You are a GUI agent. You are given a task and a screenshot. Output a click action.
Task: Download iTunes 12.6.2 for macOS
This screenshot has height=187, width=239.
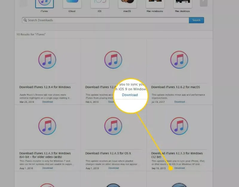(x=180, y=102)
